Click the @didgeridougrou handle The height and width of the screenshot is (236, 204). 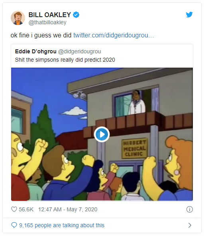pos(80,51)
